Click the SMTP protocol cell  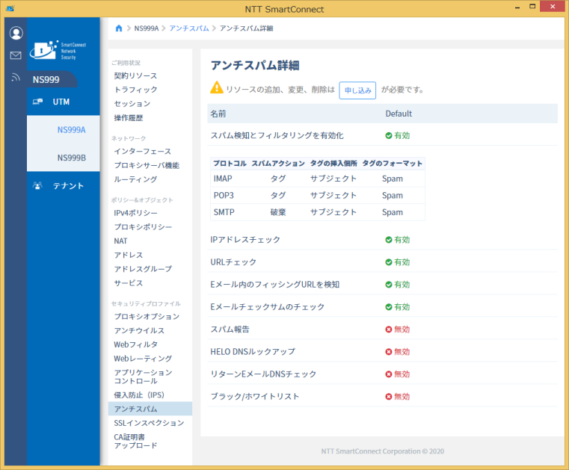point(224,212)
